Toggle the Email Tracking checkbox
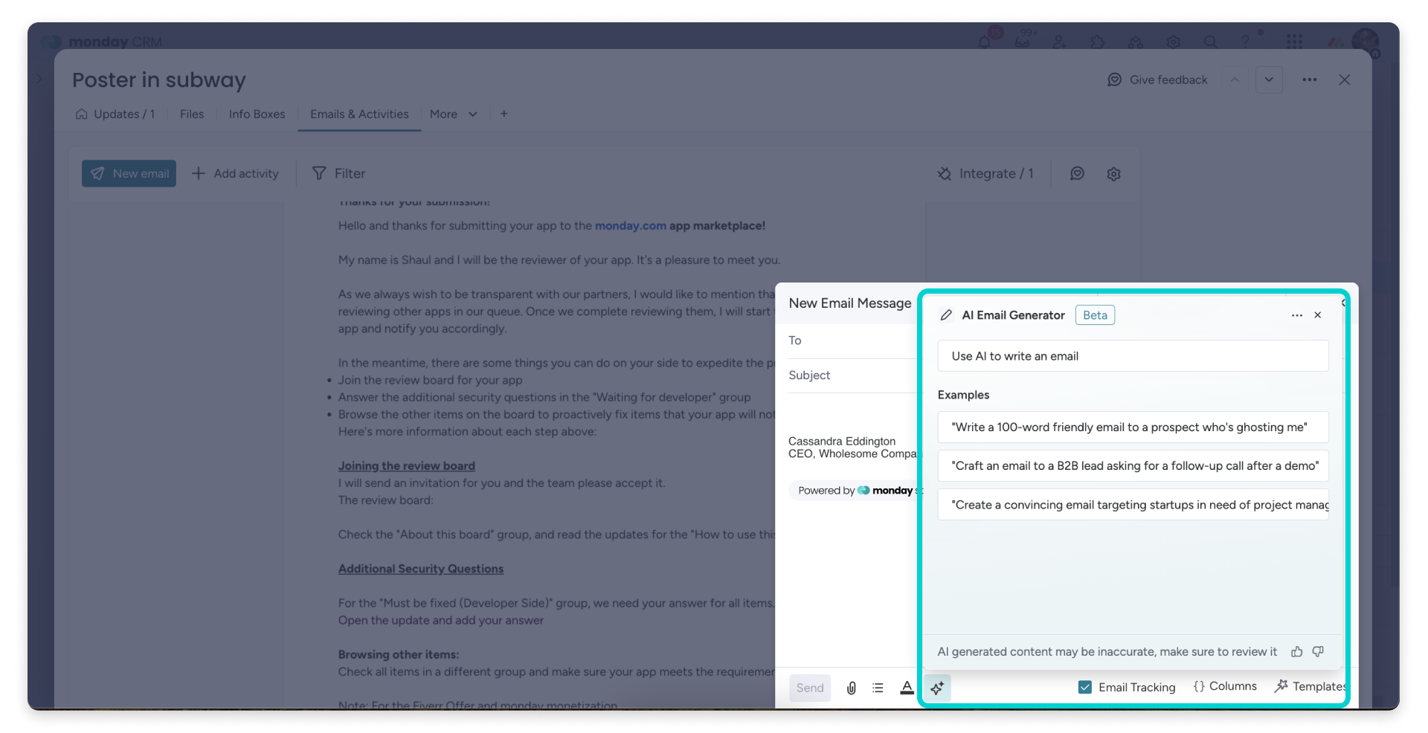The height and width of the screenshot is (733, 1428). pos(1085,687)
